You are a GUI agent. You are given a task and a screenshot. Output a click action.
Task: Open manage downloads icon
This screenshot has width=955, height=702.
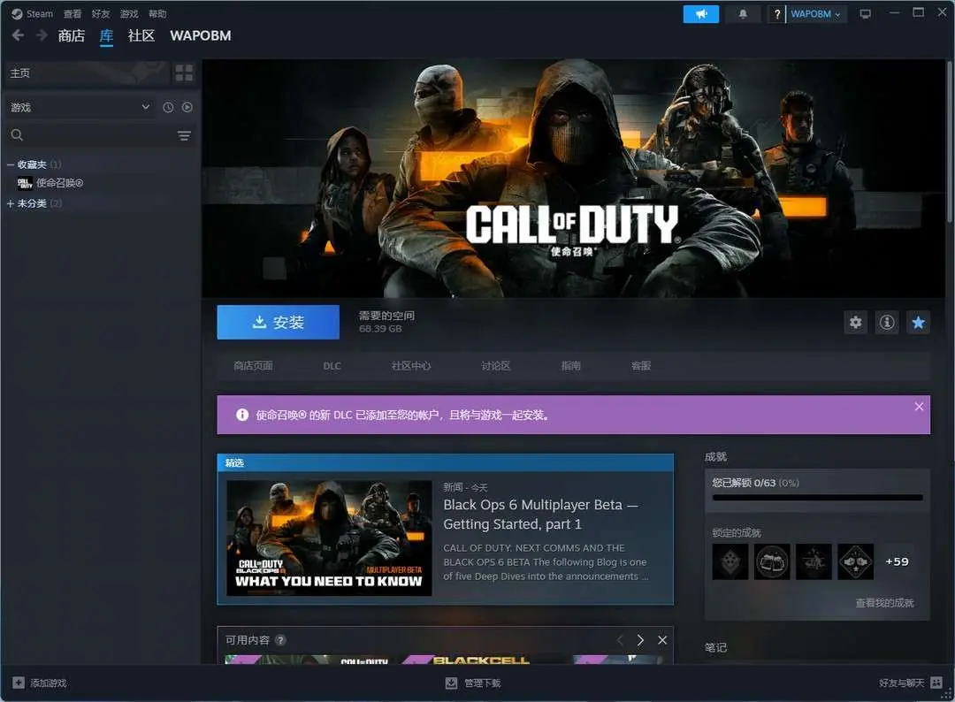coord(451,683)
